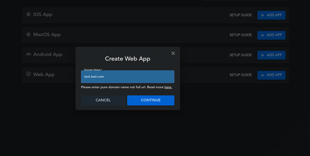Viewport: 310px width, 156px height.
Task: Open the MacOS App setup guide
Action: pos(241,35)
